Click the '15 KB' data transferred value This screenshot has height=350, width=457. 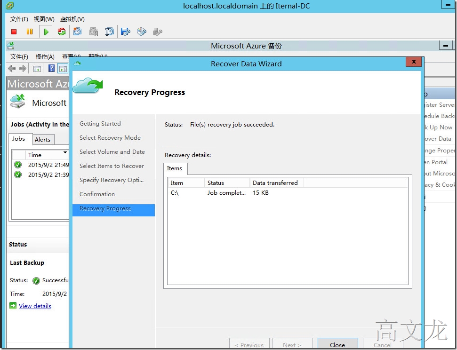pyautogui.click(x=261, y=192)
